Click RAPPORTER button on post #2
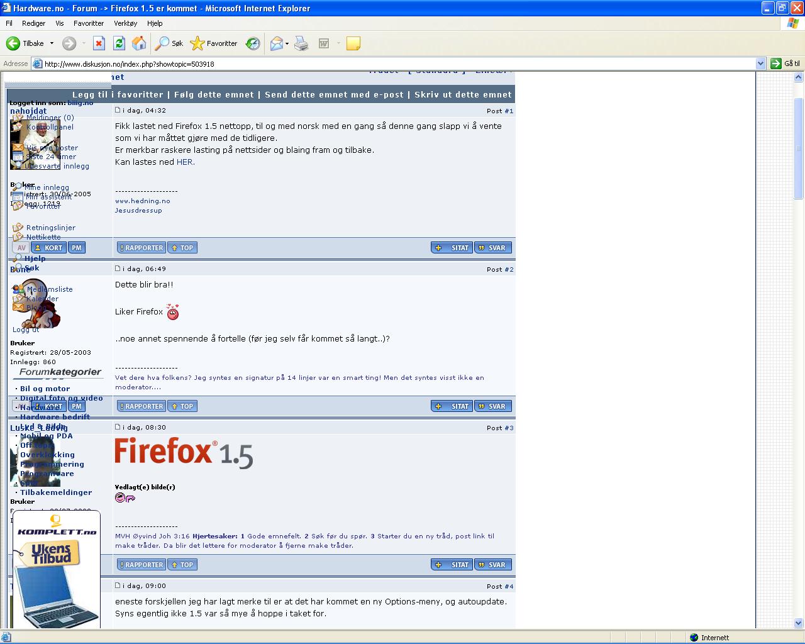Viewport: 805px width, 644px height. pyautogui.click(x=142, y=406)
